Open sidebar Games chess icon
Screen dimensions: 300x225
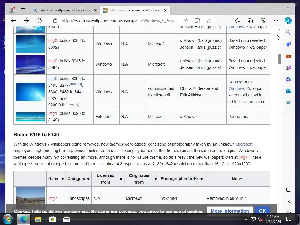point(288,68)
